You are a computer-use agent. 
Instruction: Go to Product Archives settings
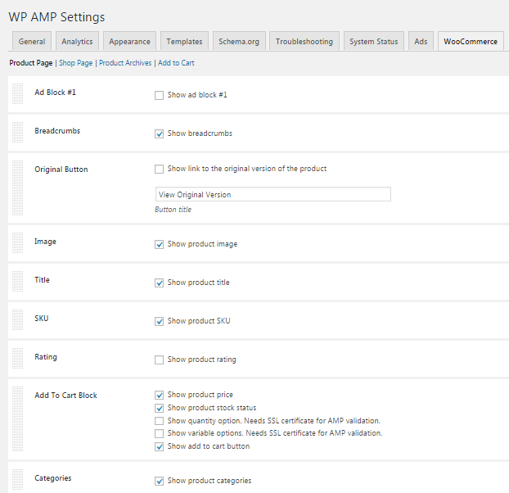pos(125,63)
